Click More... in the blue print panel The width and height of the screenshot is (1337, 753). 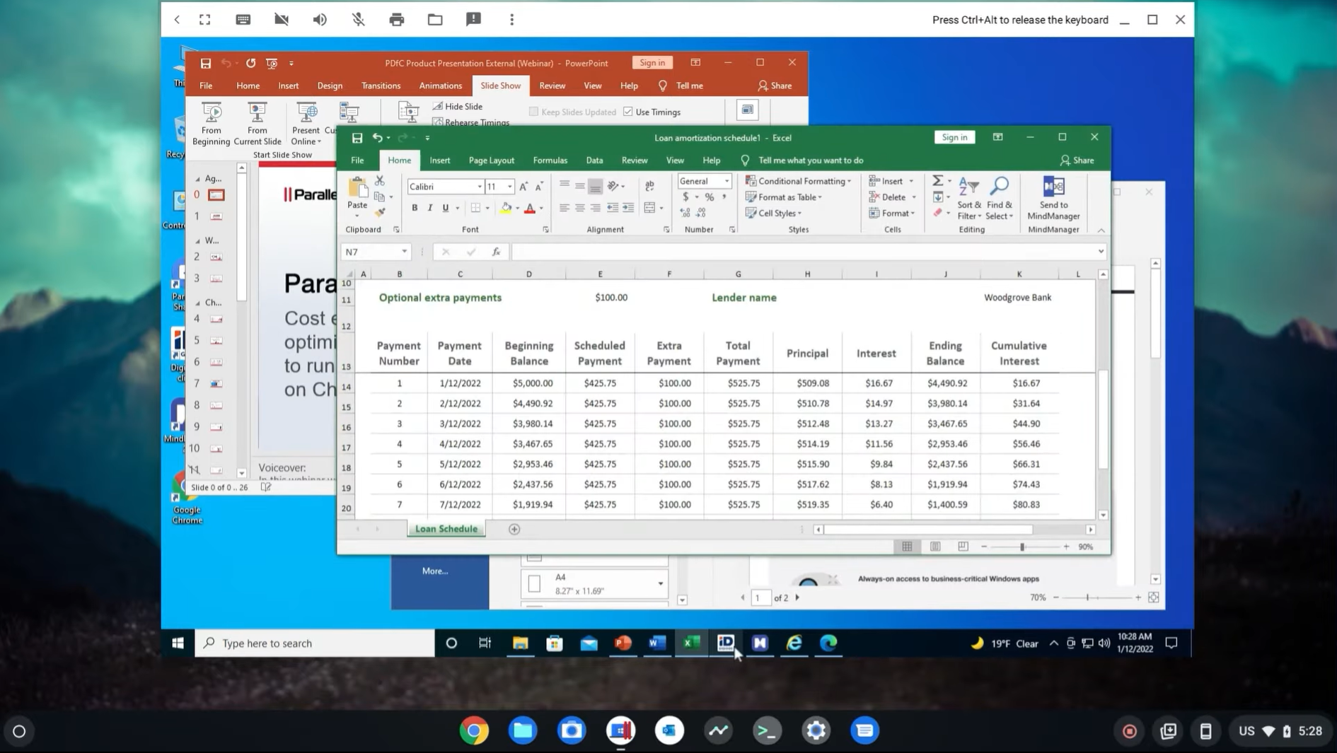click(435, 571)
